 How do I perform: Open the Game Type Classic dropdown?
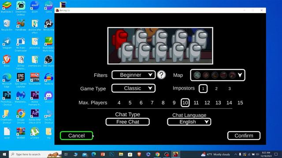coord(134,88)
